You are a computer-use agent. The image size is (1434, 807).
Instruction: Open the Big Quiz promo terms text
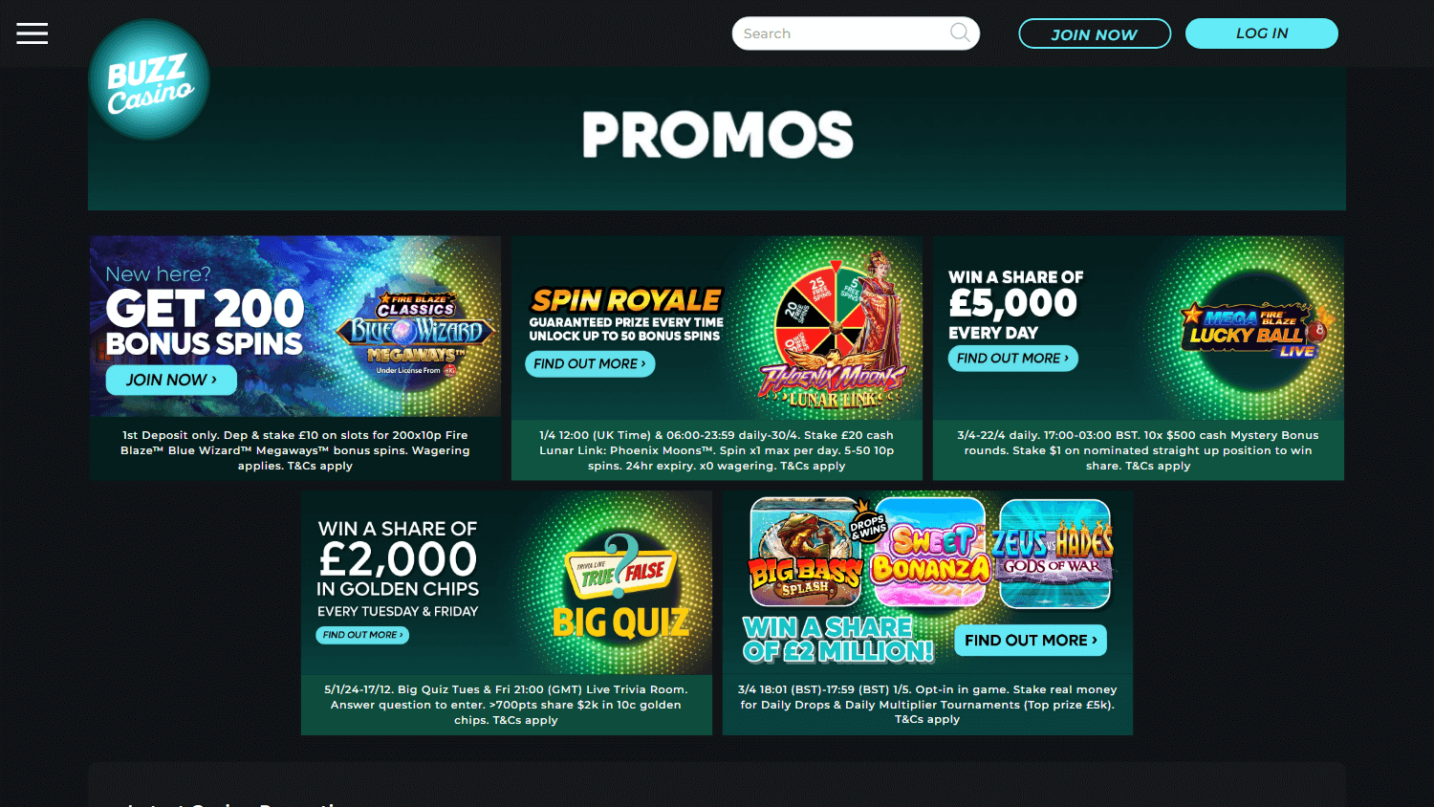click(x=506, y=705)
